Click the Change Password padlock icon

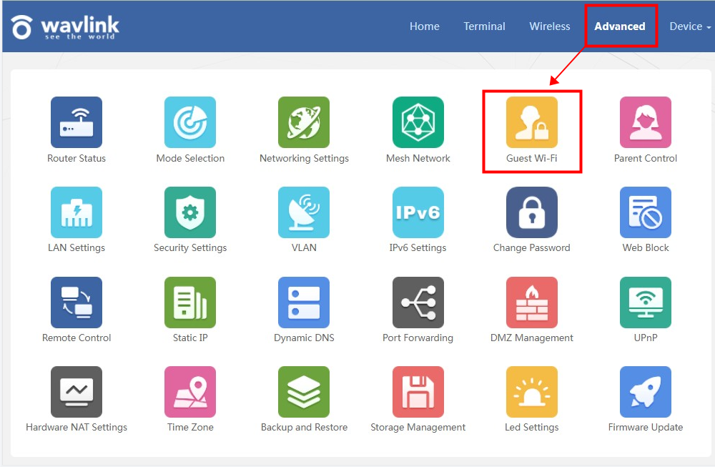click(x=532, y=212)
